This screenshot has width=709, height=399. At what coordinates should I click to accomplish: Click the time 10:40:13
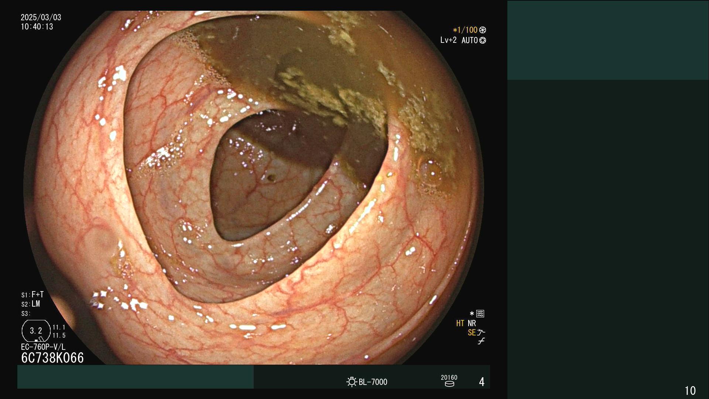(x=37, y=27)
